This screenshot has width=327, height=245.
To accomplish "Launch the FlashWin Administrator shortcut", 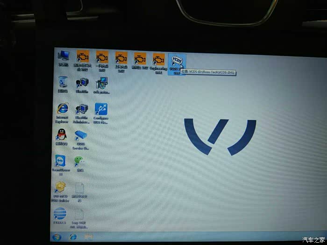I will 81,114.
